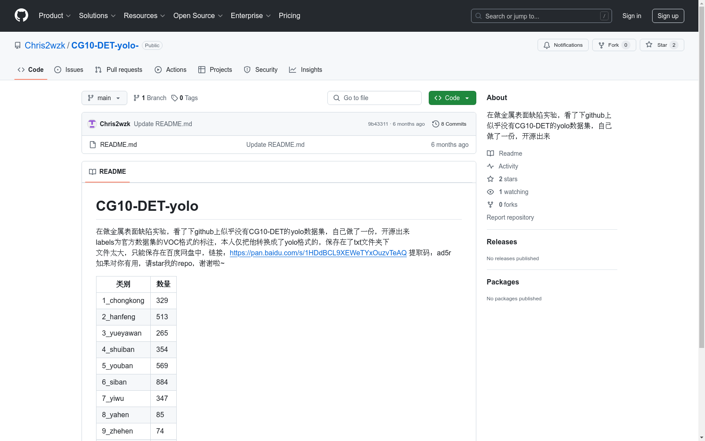Click the Packages heading link
This screenshot has width=705, height=441.
click(x=503, y=282)
